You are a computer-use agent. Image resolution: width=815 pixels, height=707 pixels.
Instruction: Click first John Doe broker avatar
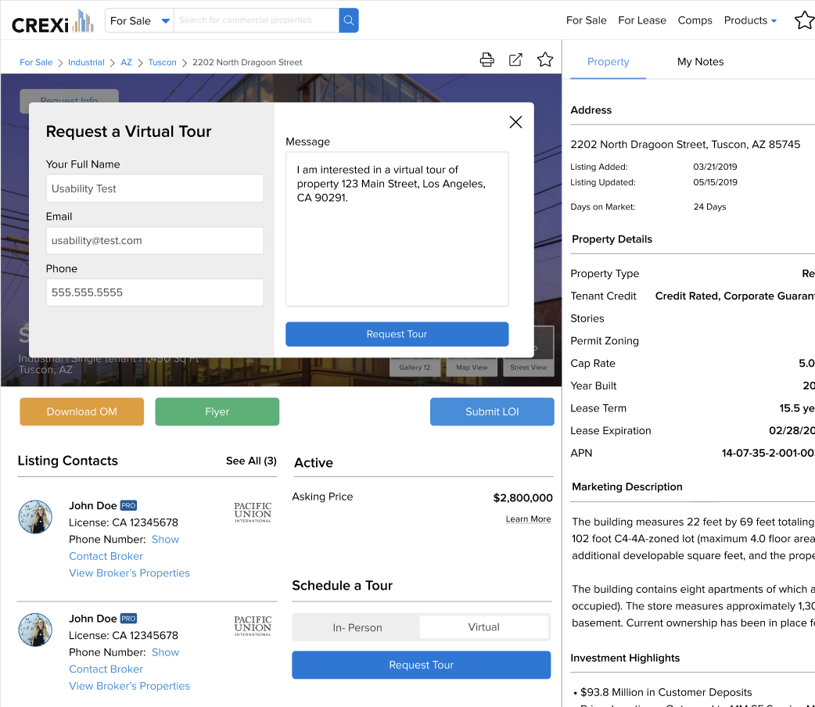[35, 517]
